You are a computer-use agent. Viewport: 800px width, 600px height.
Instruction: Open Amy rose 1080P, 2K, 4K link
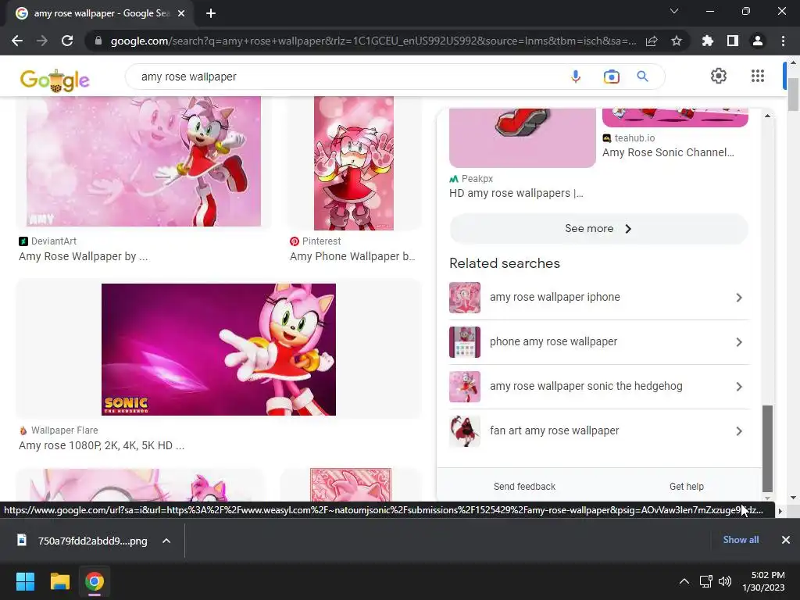pos(102,445)
